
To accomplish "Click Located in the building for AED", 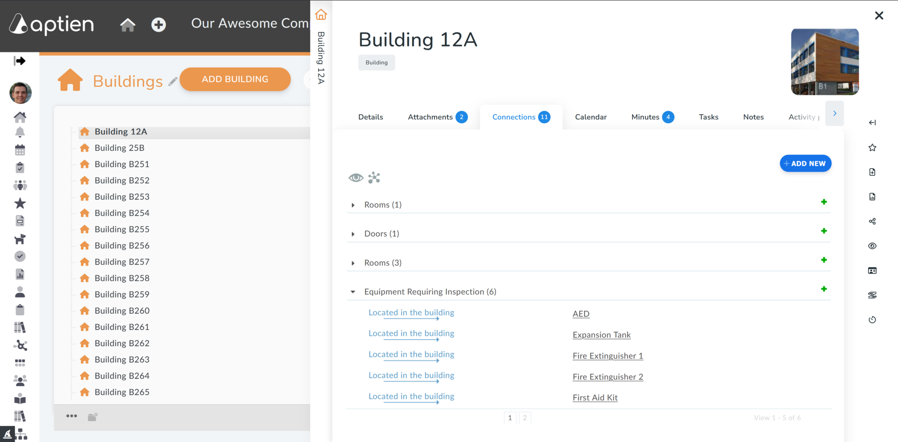I will (411, 313).
